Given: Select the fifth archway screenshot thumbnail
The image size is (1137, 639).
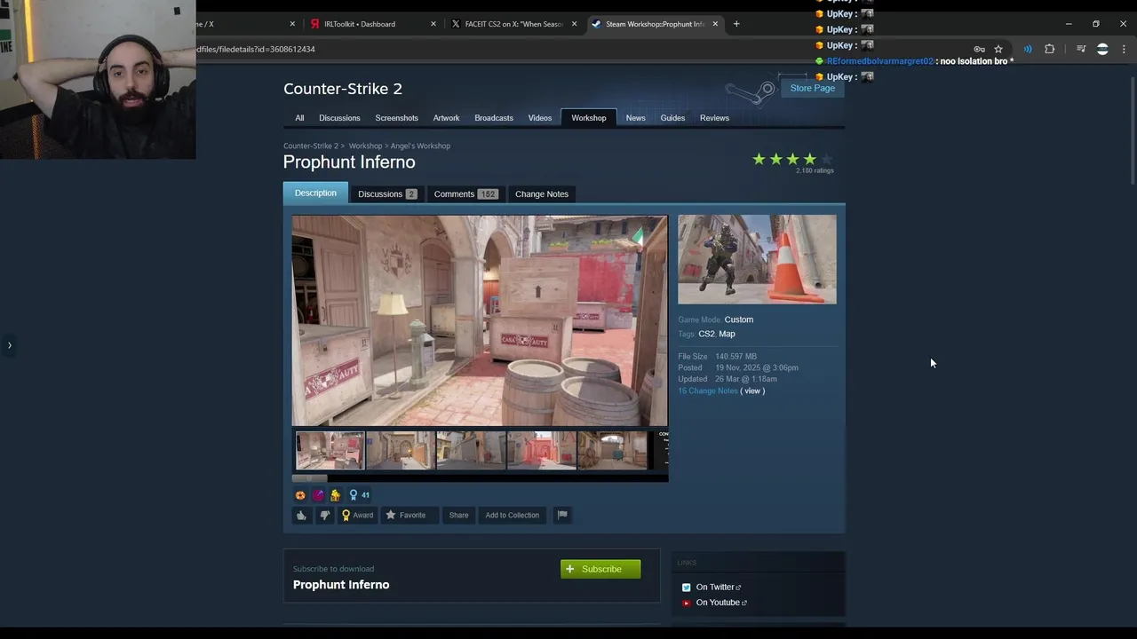Looking at the screenshot, I should 612,451.
